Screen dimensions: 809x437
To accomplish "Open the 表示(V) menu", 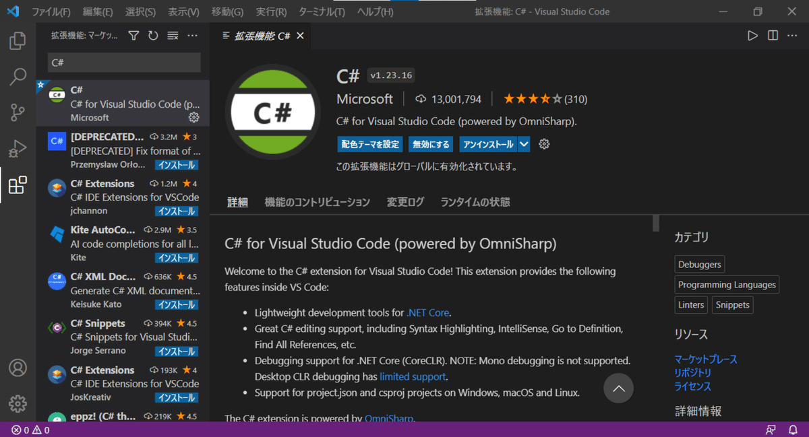I will [183, 11].
